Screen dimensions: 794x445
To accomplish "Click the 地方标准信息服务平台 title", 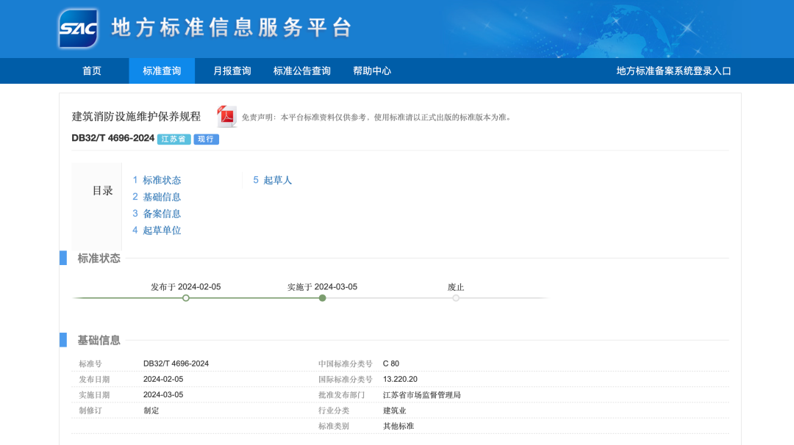I will 232,28.
